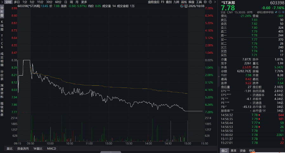Switch to 分时 intraday view tab
285x153 pixels.
point(8,2)
